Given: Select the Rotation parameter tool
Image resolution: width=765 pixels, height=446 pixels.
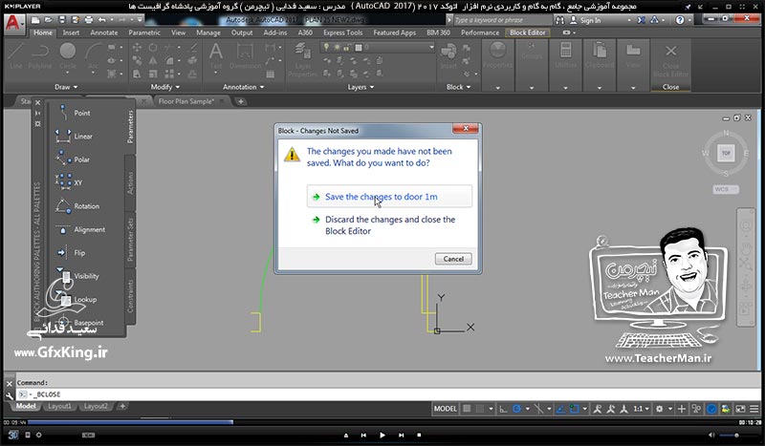Looking at the screenshot, I should (77, 206).
